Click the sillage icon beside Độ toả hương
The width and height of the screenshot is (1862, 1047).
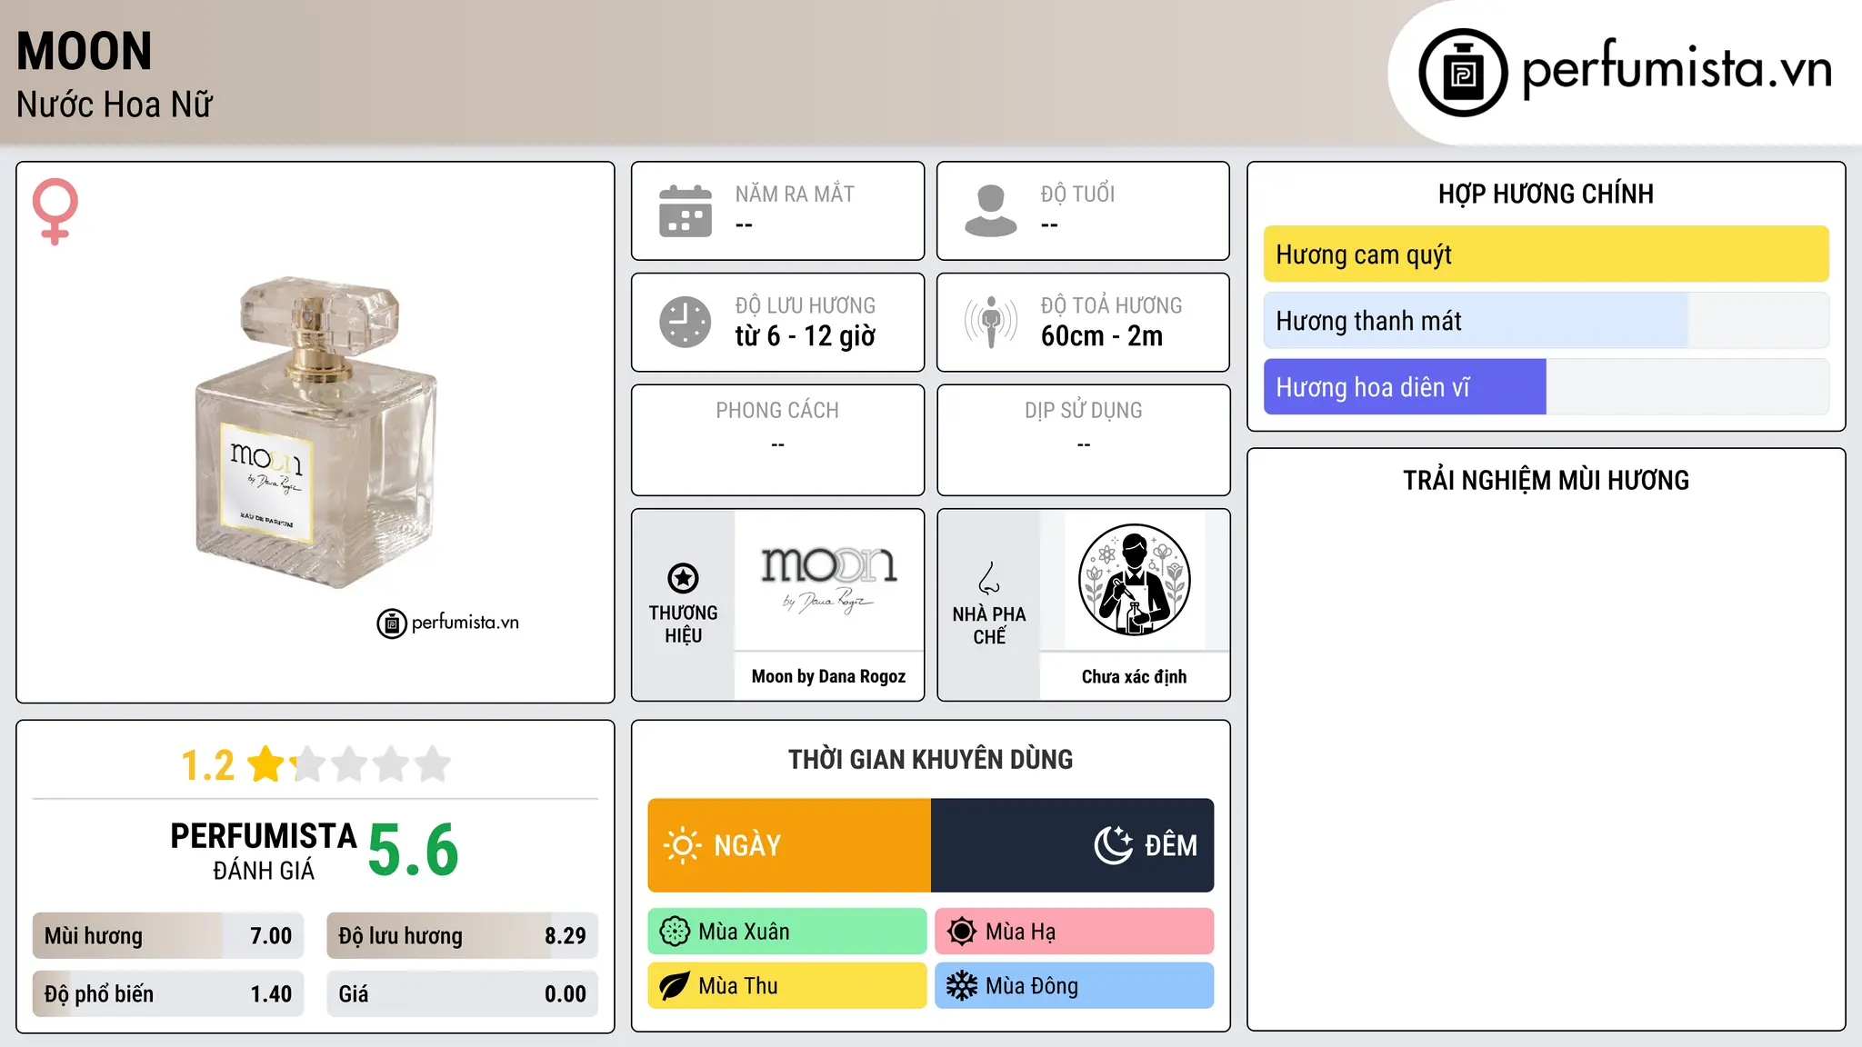pyautogui.click(x=991, y=322)
